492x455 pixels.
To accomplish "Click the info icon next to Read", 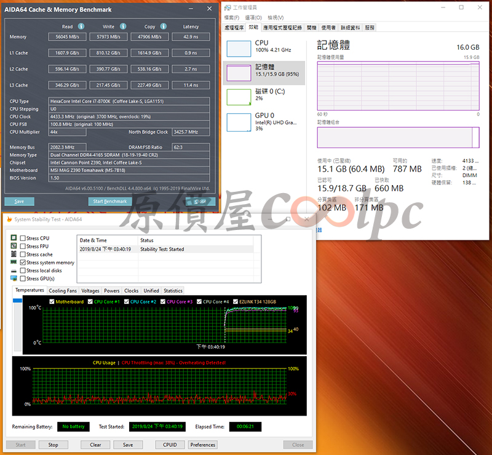I will [81, 26].
